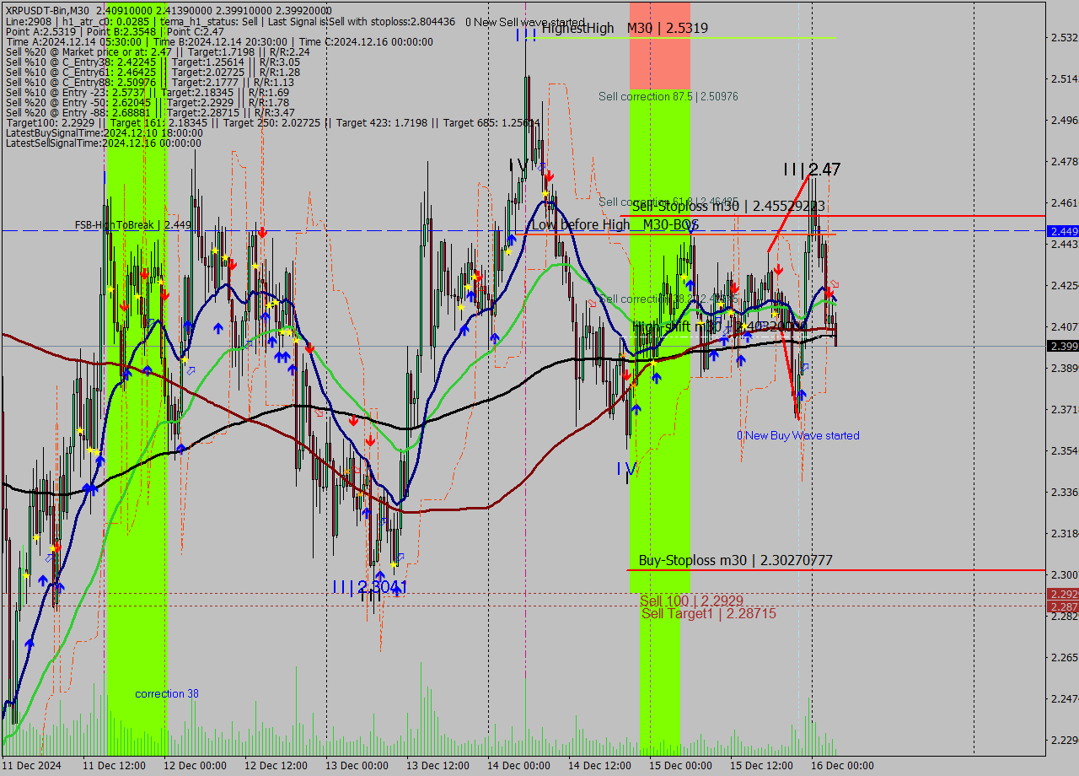Click the 'Sell %20 @ Entry -88: 2.68881' line
This screenshot has width=1079, height=776.
[x=150, y=112]
